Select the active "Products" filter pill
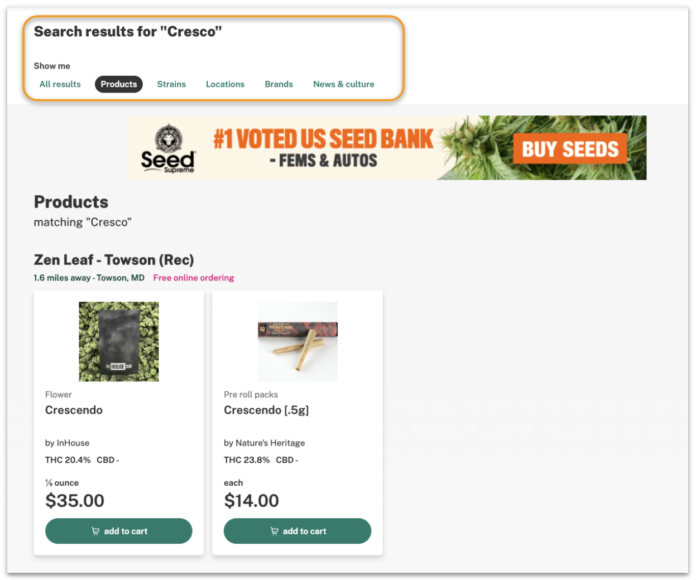This screenshot has height=580, width=696. [x=119, y=84]
